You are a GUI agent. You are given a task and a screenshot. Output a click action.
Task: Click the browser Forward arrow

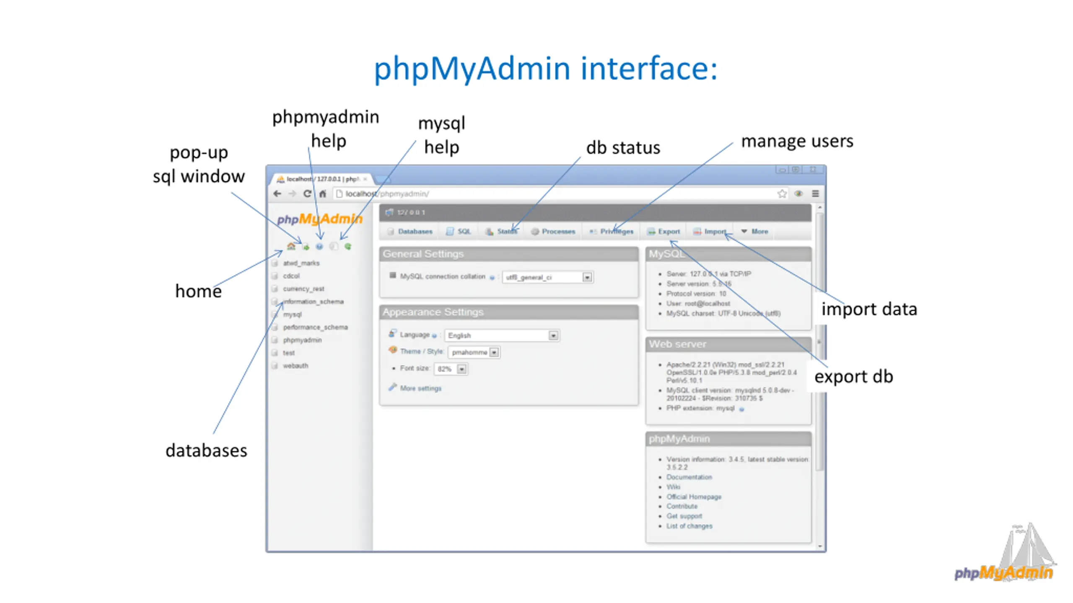tap(292, 193)
